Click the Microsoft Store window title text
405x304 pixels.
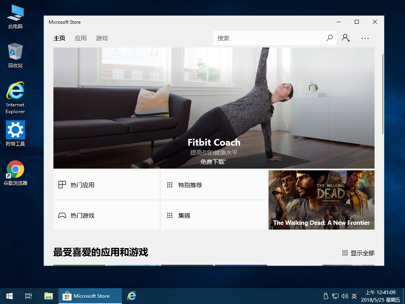(64, 22)
